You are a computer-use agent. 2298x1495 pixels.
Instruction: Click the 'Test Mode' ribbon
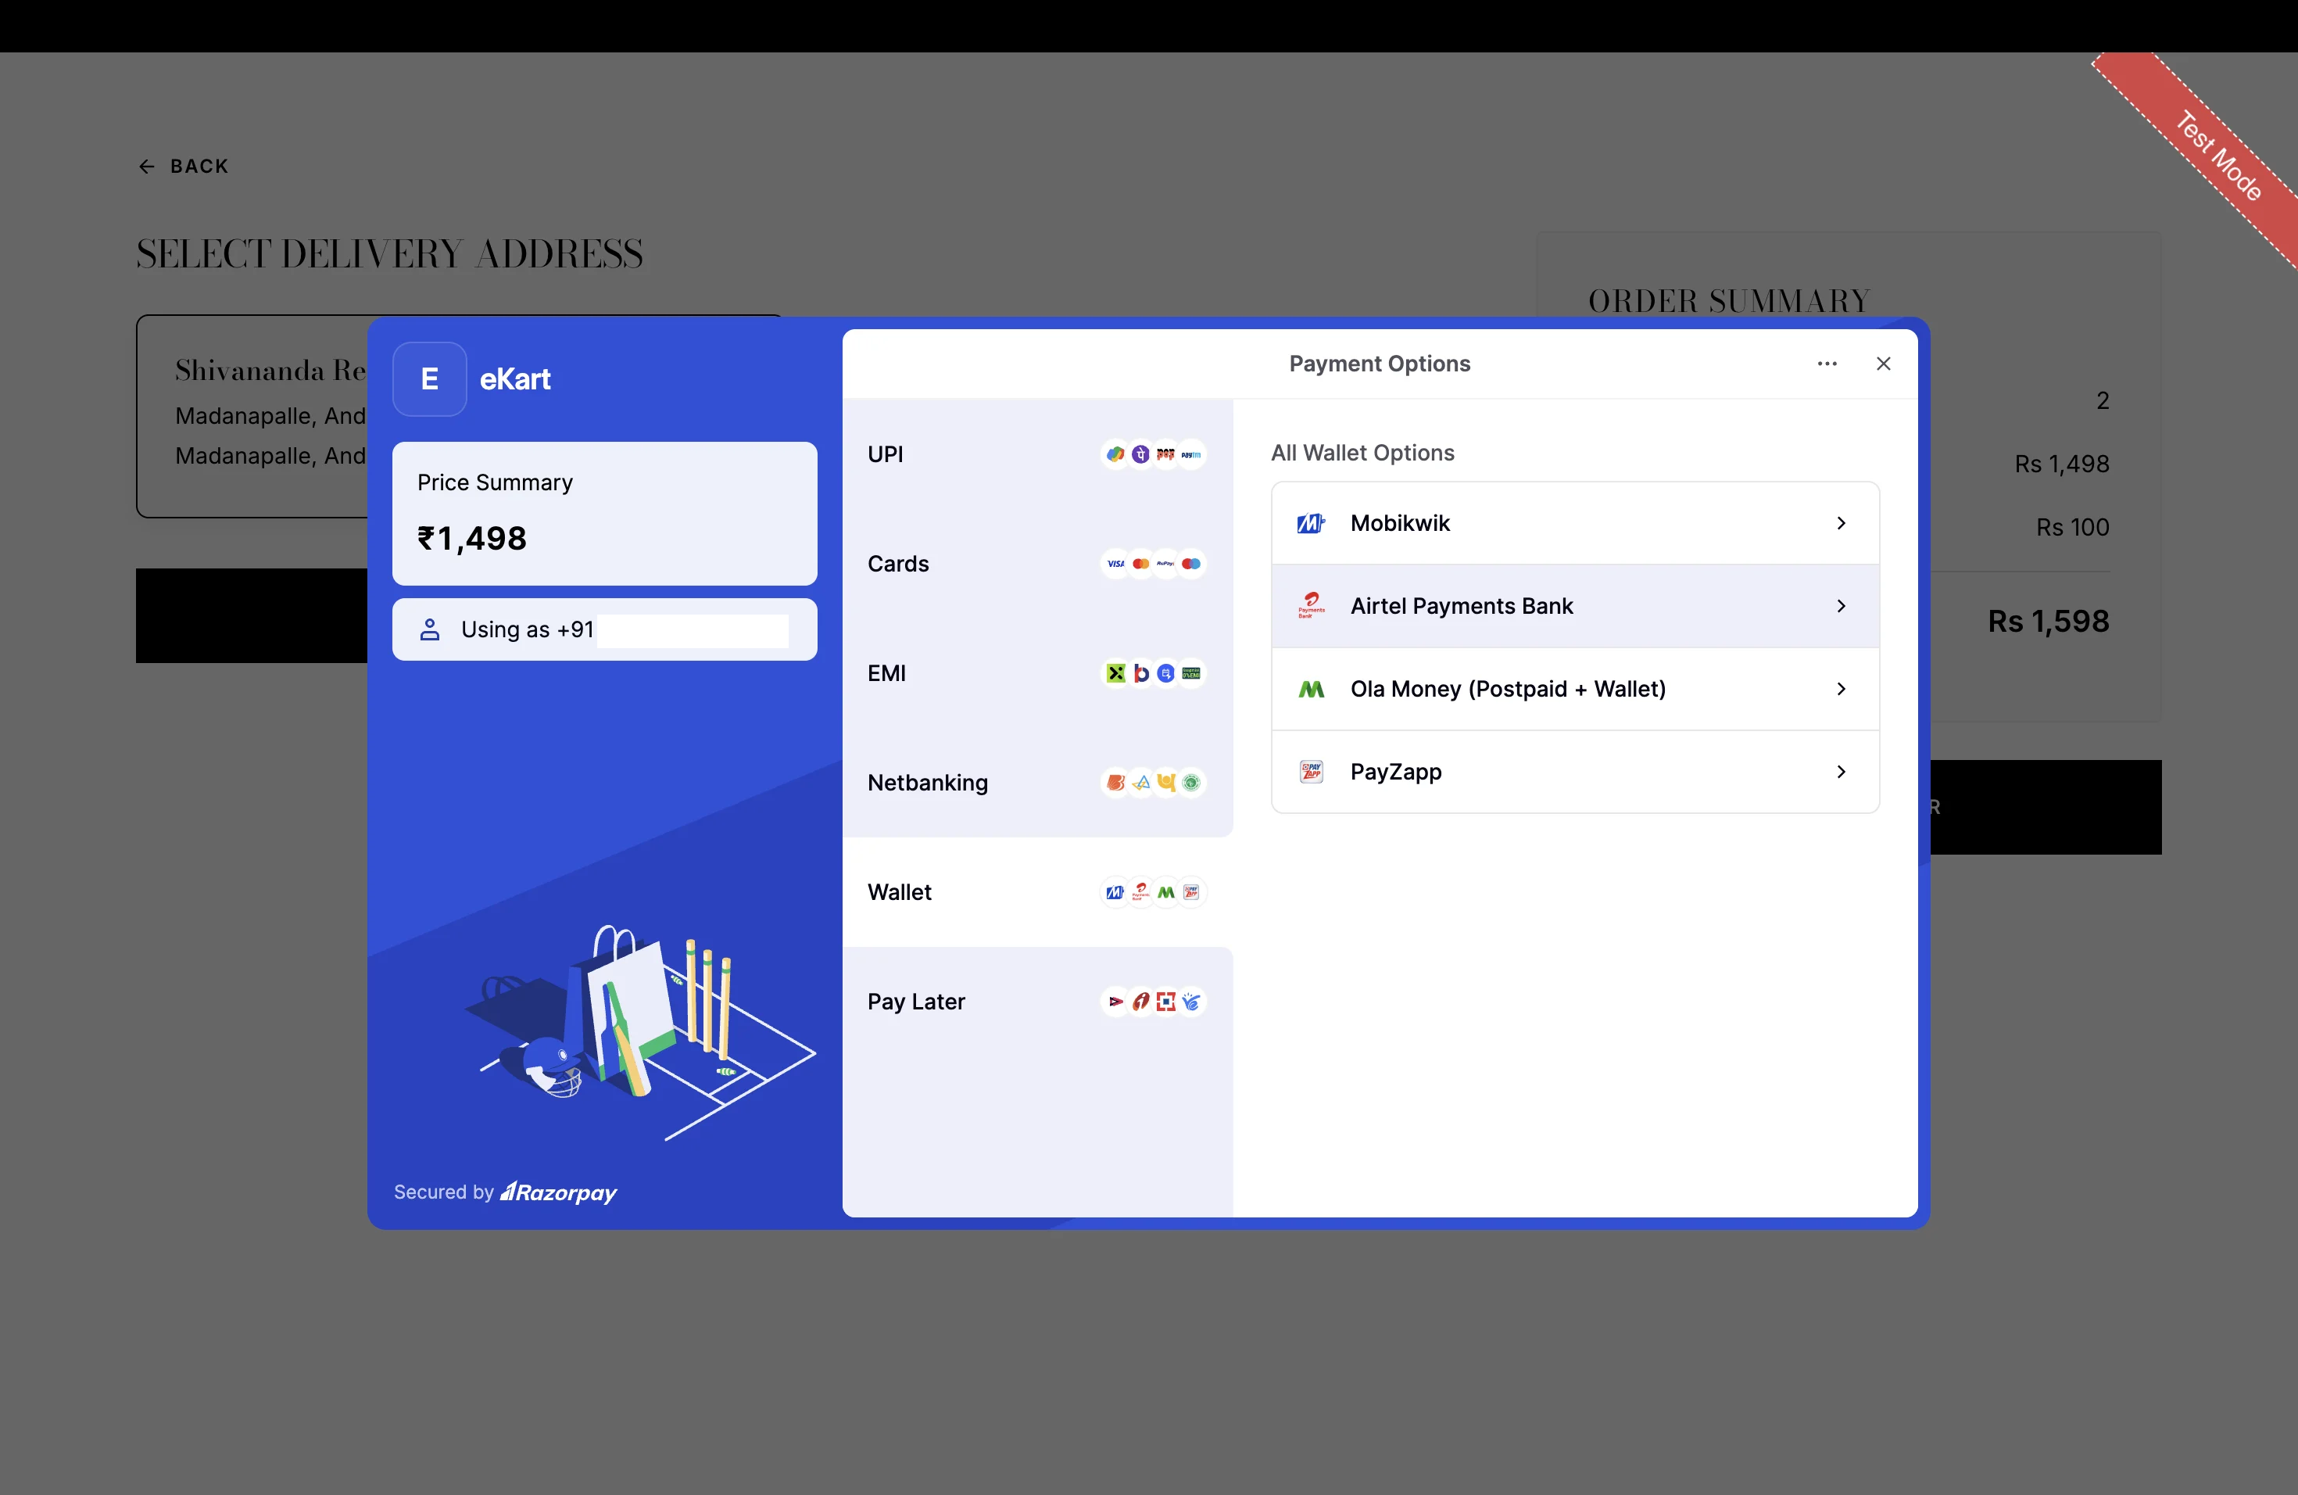[2217, 156]
